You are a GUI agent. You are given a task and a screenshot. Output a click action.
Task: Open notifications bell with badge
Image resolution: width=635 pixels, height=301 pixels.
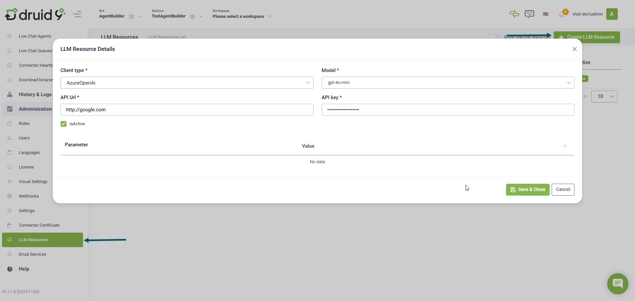(x=562, y=14)
